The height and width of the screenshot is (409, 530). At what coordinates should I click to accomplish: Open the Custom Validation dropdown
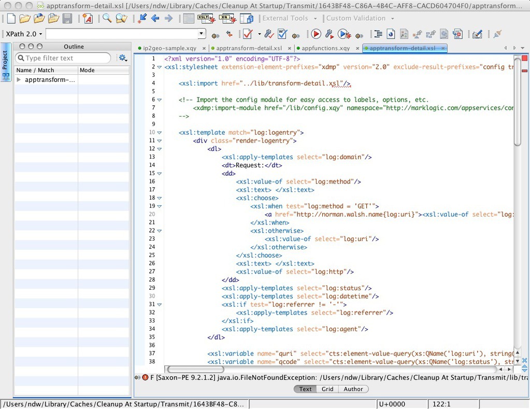pyautogui.click(x=360, y=18)
